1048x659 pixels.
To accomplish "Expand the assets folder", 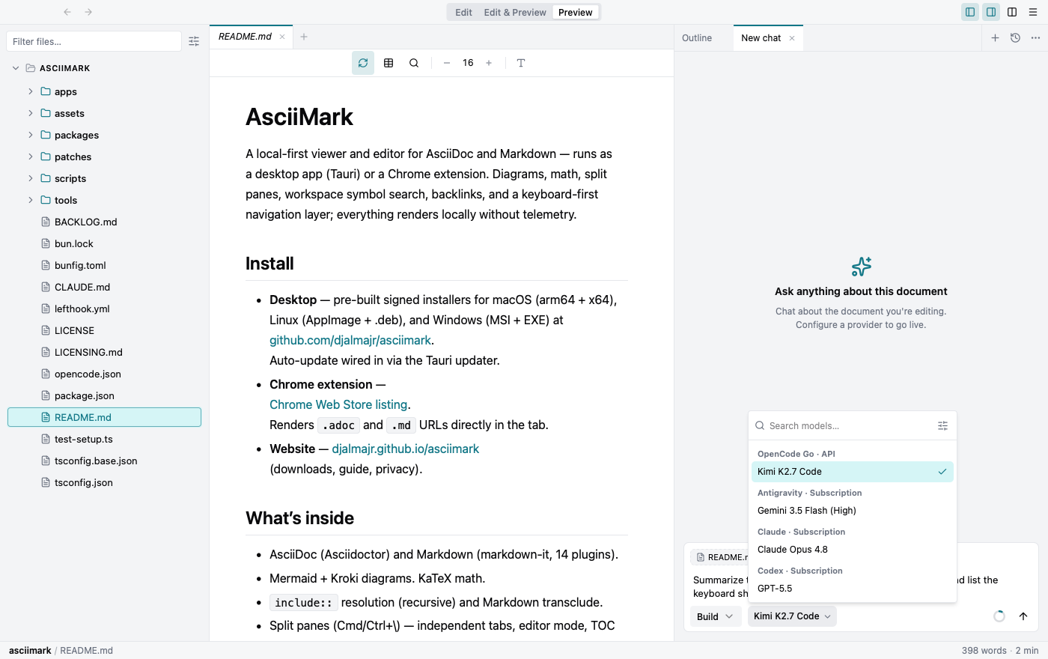I will pos(31,113).
